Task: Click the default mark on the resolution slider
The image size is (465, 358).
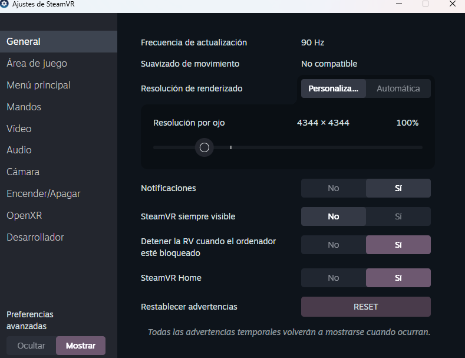Action: [x=230, y=147]
